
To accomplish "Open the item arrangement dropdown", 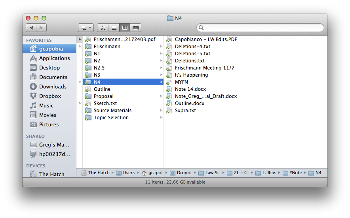I will pos(86,28).
